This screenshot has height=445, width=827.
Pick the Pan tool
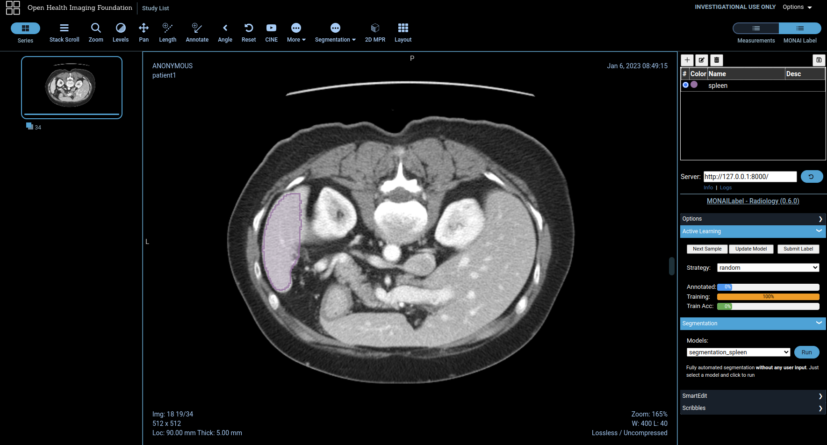144,33
